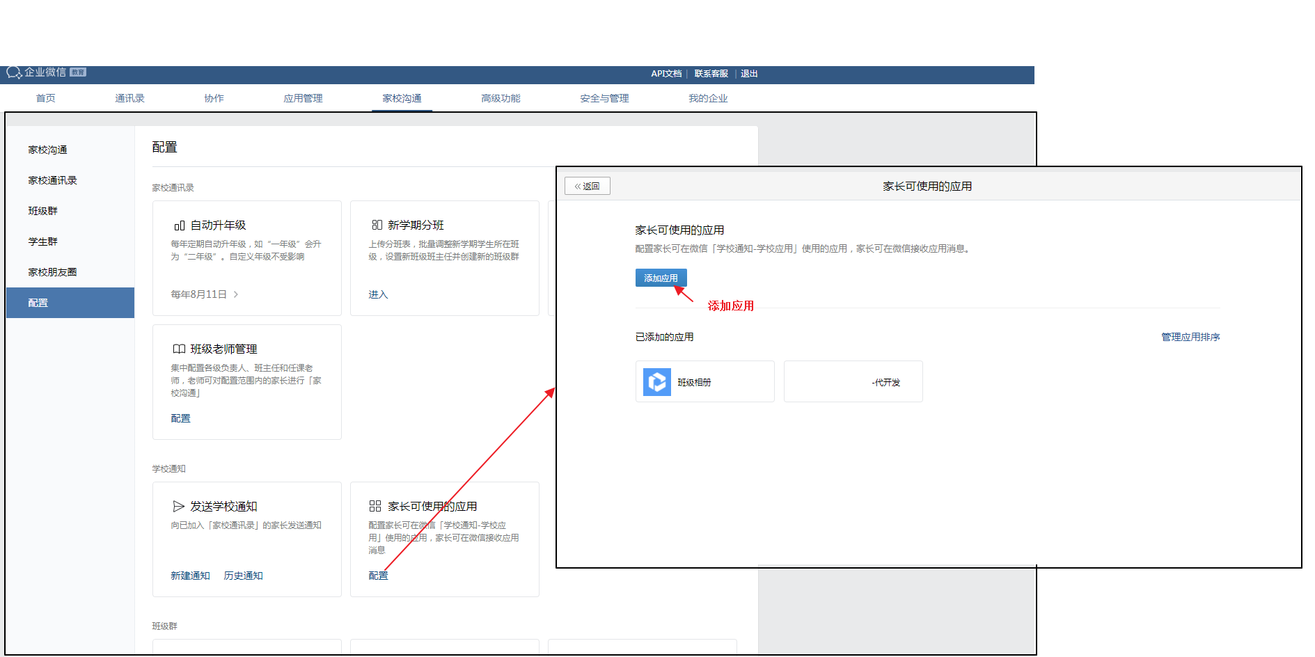Click the 新建通知 link
The width and height of the screenshot is (1315, 657).
point(190,576)
